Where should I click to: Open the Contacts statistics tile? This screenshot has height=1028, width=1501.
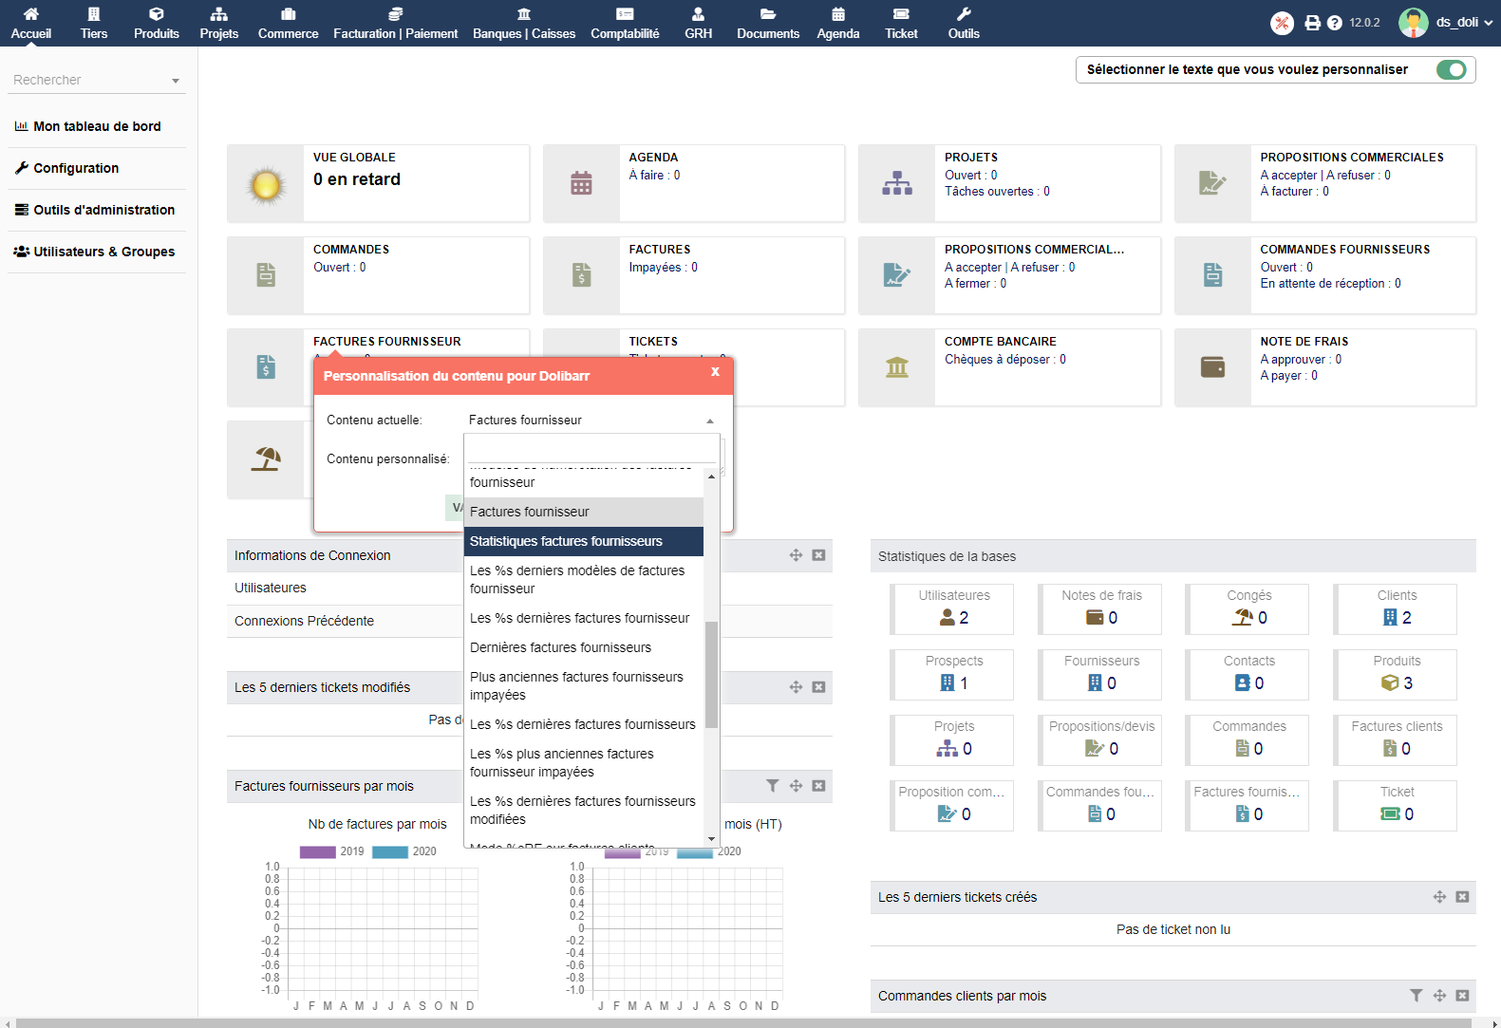(1248, 674)
